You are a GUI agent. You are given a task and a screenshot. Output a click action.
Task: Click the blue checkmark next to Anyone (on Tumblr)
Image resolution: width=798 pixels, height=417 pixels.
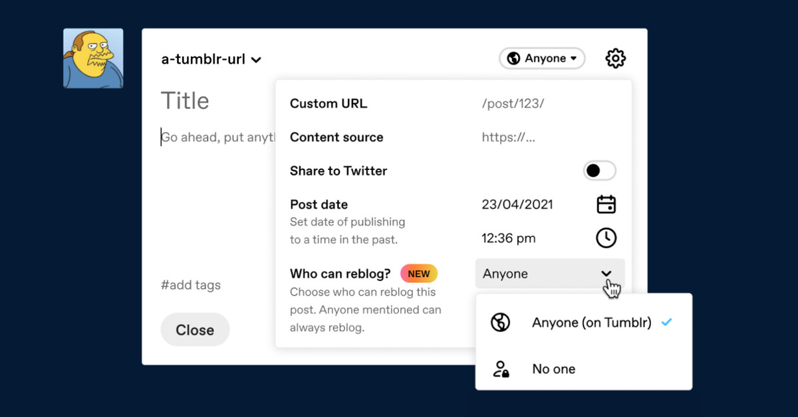[667, 323]
